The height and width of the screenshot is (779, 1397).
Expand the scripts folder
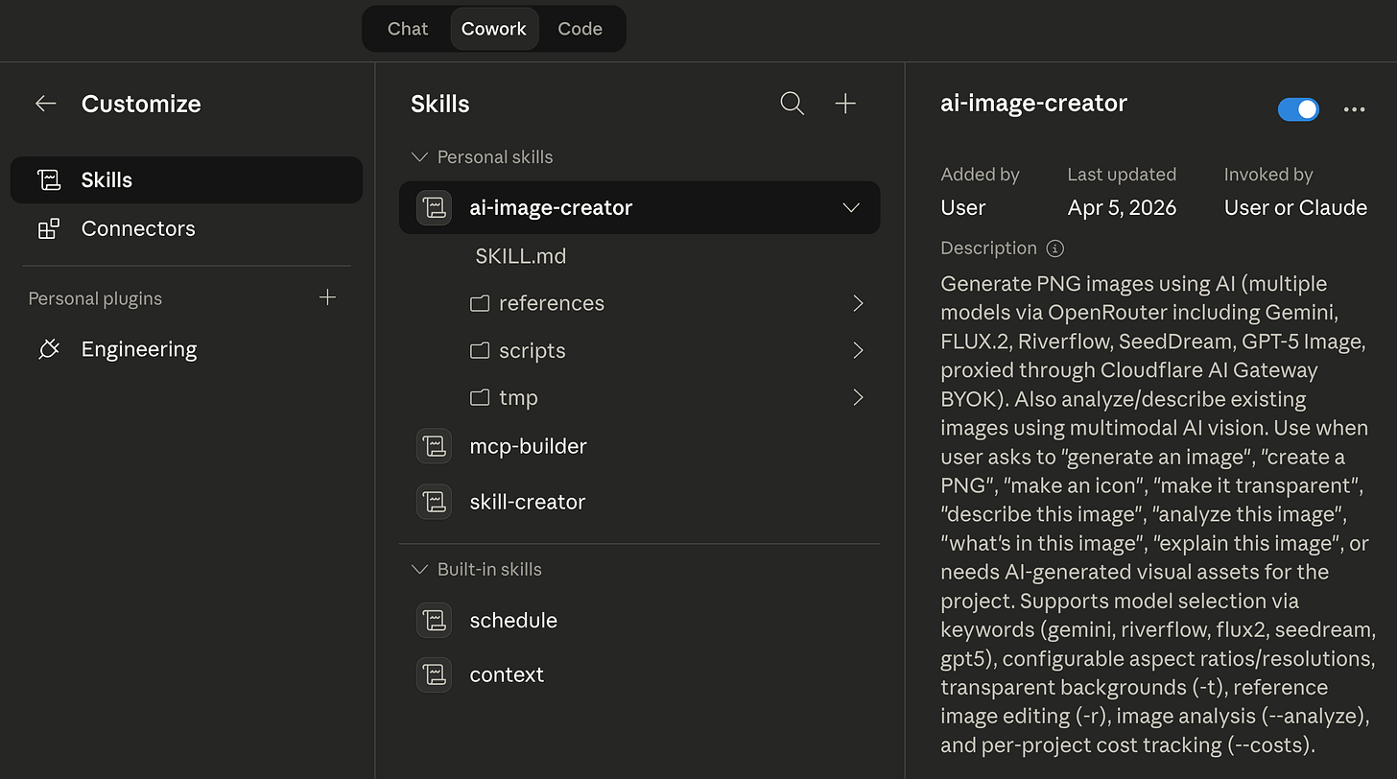[858, 351]
